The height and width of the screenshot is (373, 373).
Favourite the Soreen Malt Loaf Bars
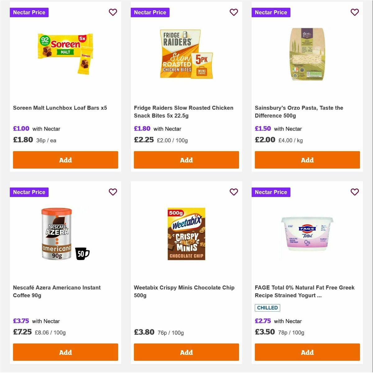[113, 12]
